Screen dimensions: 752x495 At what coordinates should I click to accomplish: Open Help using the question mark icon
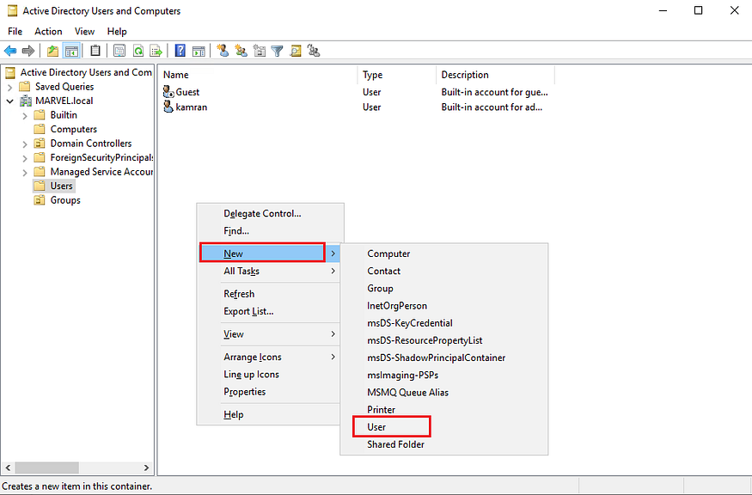[180, 50]
